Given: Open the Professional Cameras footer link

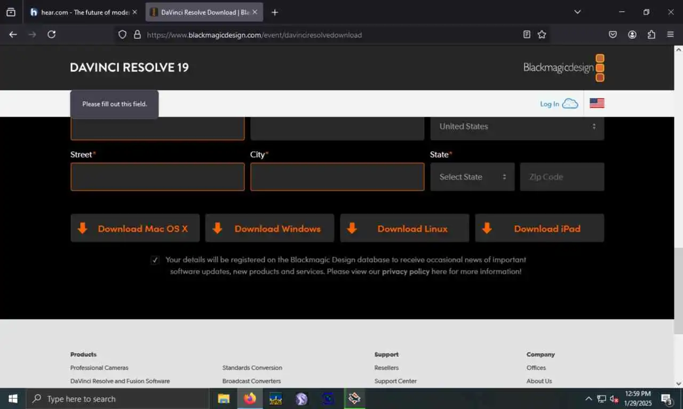Looking at the screenshot, I should click(99, 367).
